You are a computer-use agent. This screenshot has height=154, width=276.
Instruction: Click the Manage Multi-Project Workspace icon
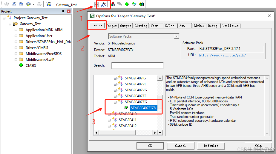tap(120, 4)
